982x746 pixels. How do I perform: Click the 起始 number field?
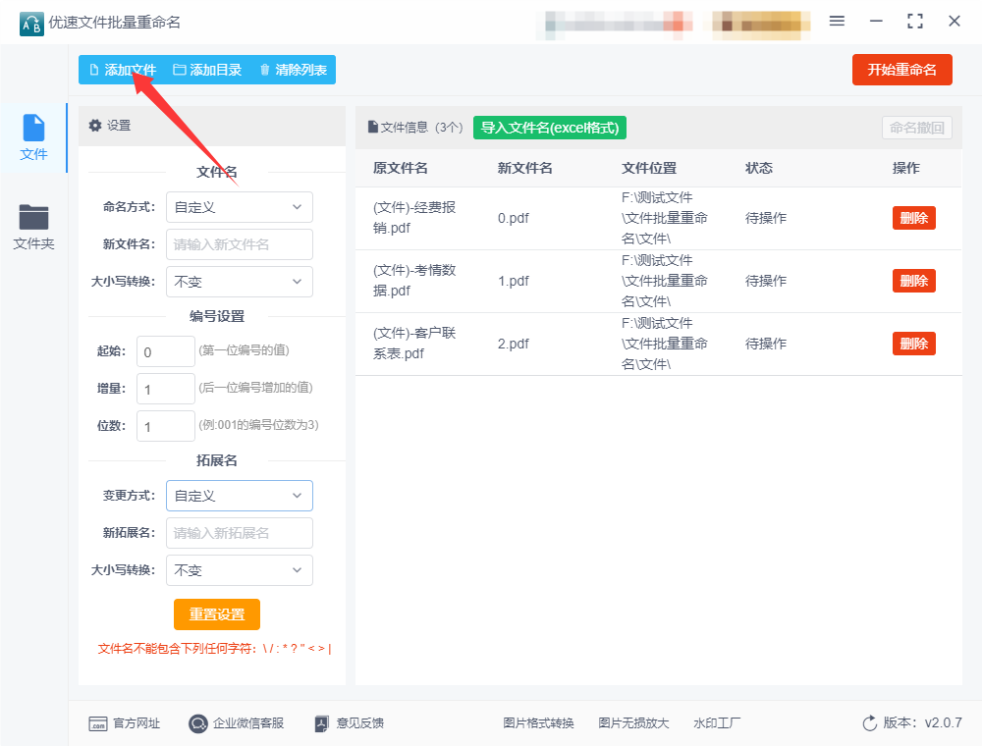click(166, 351)
